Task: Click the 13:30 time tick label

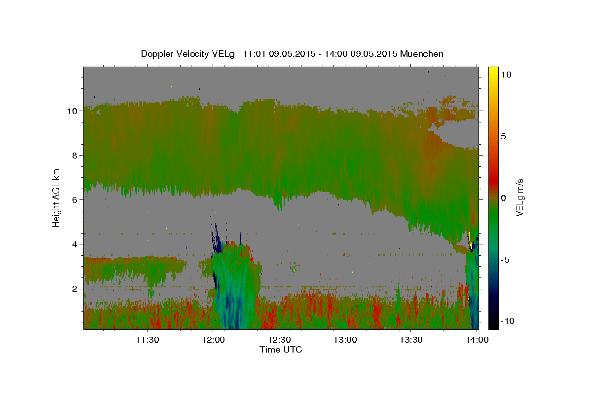Action: point(410,339)
